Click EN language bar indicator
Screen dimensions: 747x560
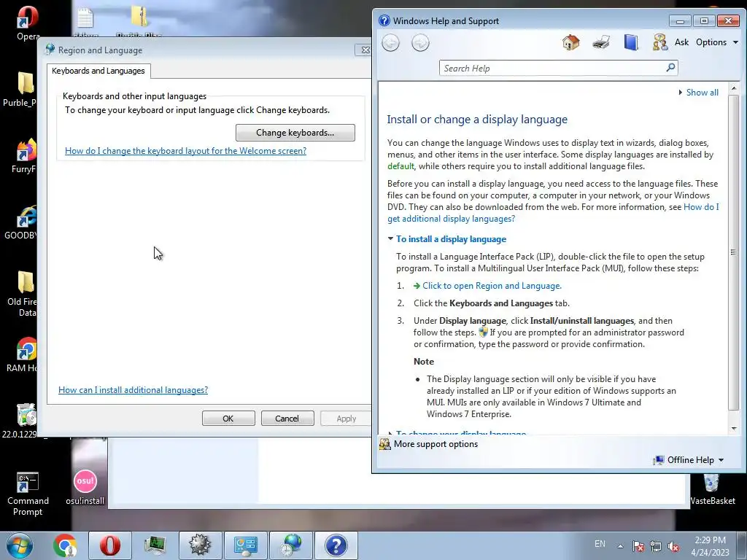pos(600,544)
